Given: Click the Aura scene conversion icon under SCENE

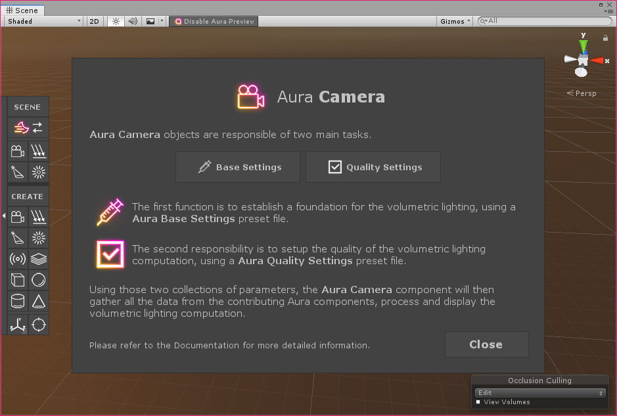Looking at the screenshot, I should [x=28, y=127].
